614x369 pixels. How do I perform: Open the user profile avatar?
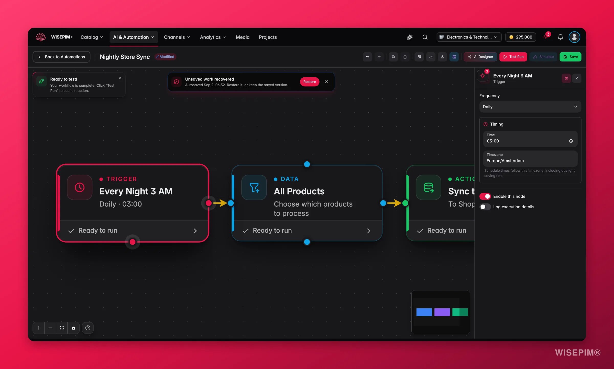click(574, 37)
